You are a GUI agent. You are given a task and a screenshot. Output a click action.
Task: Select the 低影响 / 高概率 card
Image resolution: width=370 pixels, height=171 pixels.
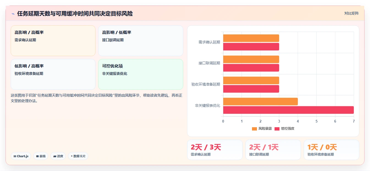tap(53, 74)
